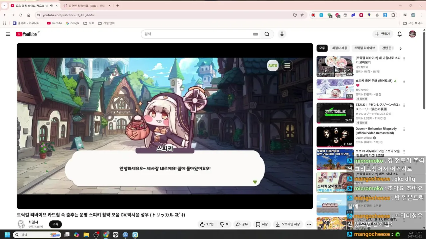Open the in-game hamburger menu in the video
The height and width of the screenshot is (239, 426).
[287, 65]
